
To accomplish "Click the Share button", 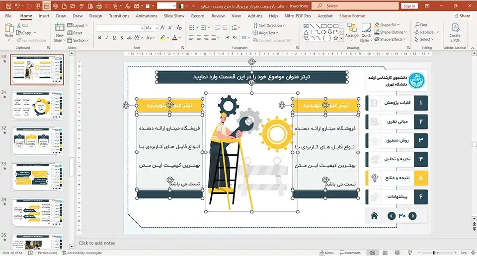I will (x=462, y=16).
